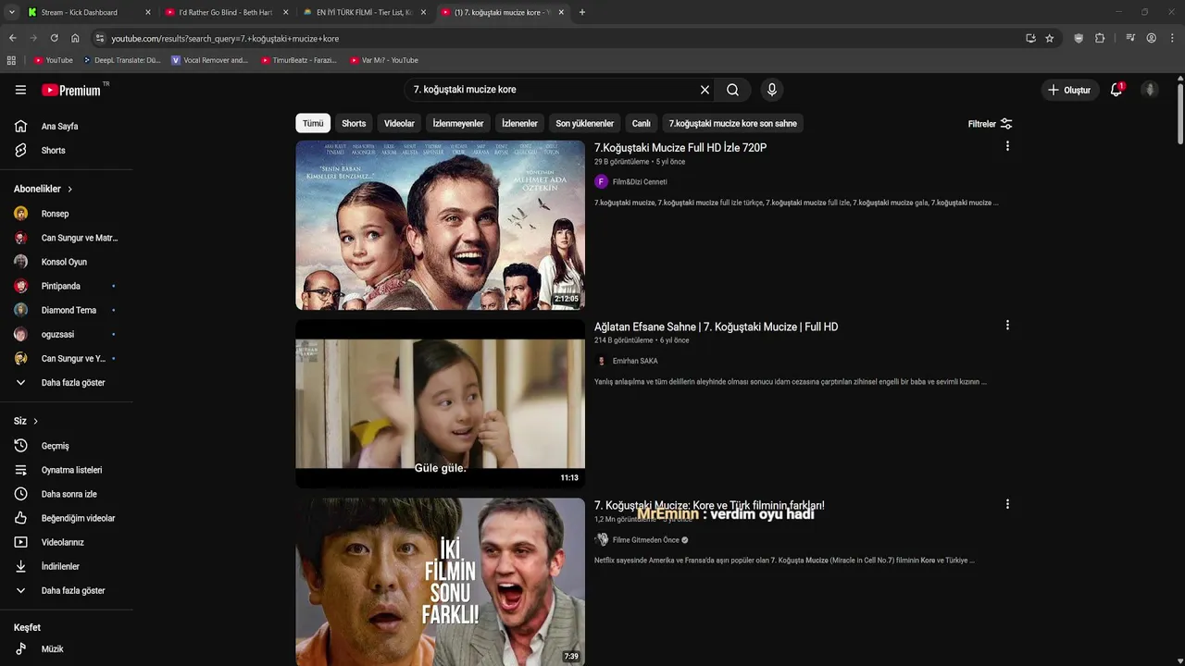Open the Filtreler filter menu
Image resolution: width=1185 pixels, height=666 pixels.
[990, 124]
